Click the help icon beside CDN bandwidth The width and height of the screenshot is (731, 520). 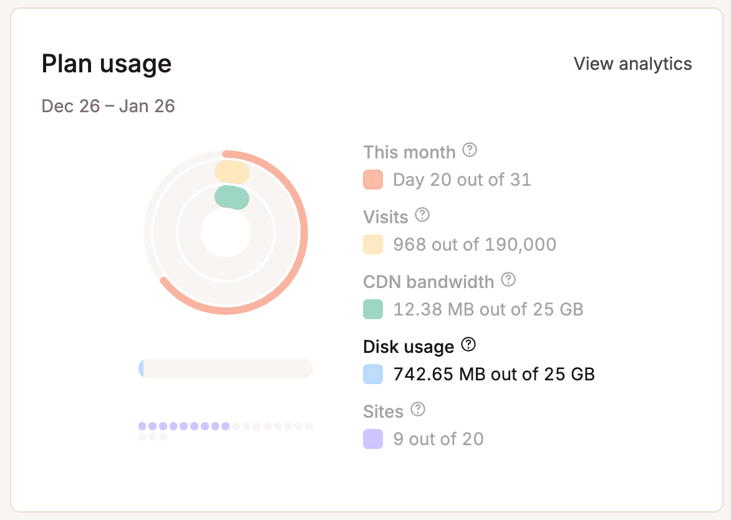pyautogui.click(x=509, y=280)
